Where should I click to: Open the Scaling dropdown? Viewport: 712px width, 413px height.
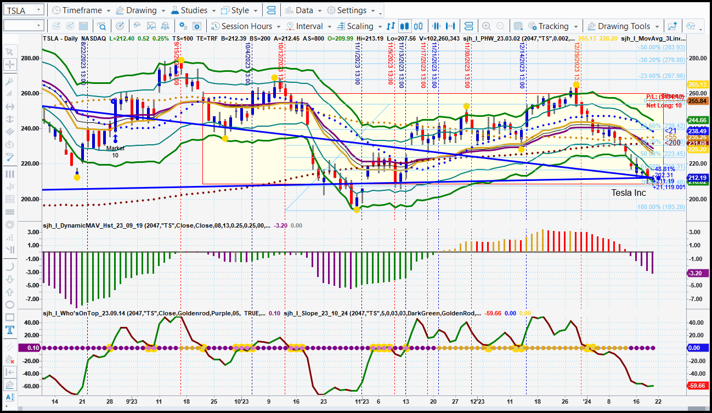point(358,26)
